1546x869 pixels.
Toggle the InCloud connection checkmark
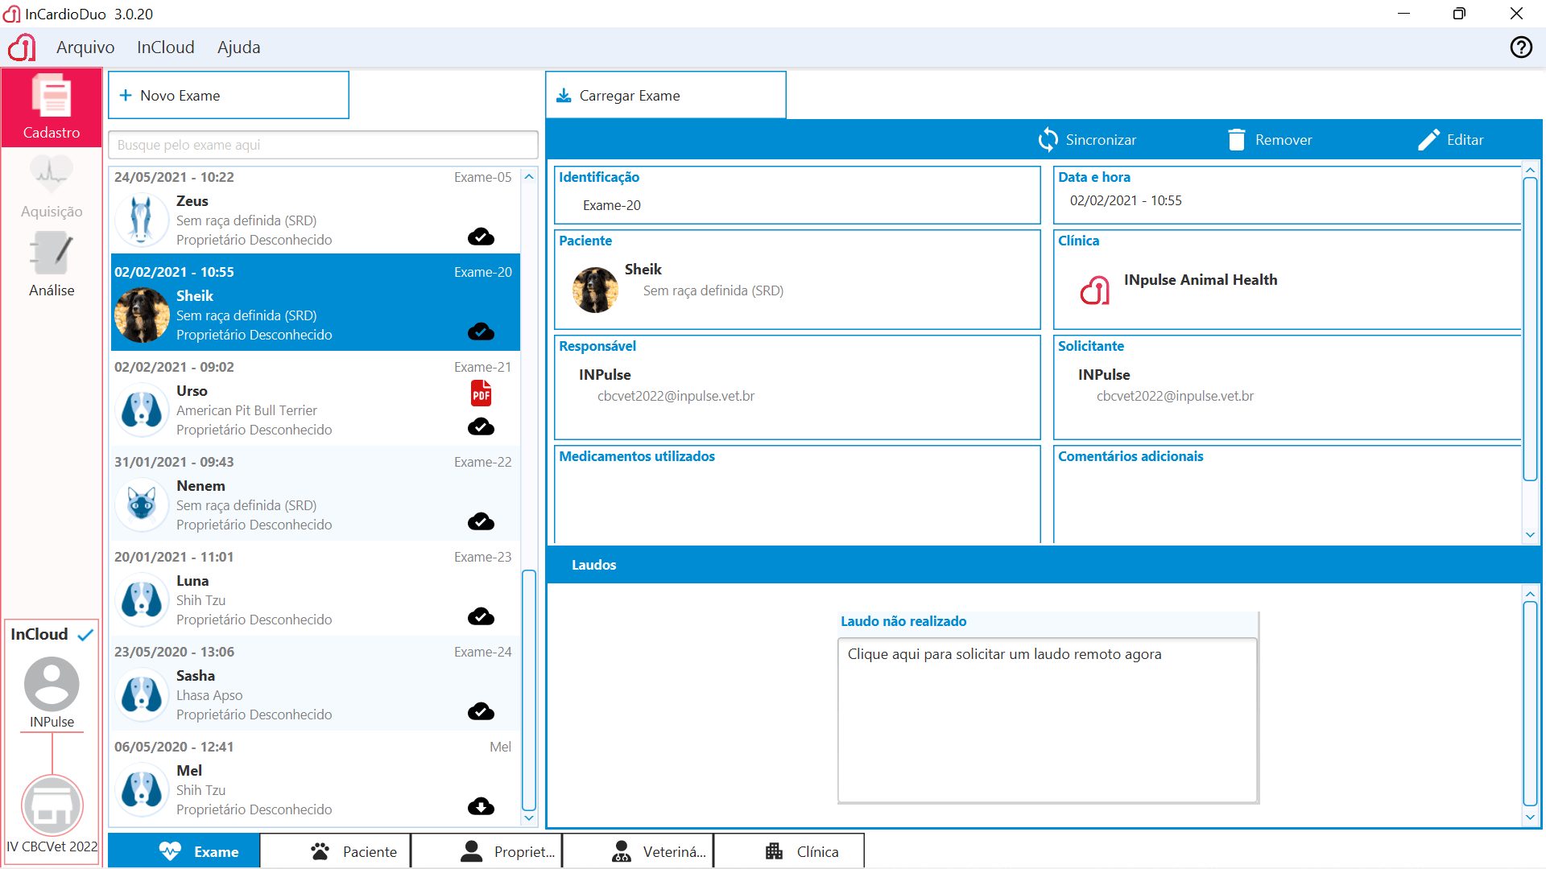[x=85, y=635]
